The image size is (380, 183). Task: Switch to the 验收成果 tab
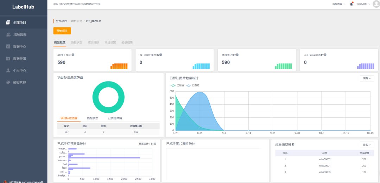pos(127,43)
